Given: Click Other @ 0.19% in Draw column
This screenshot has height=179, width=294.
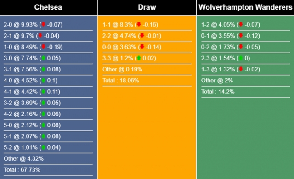Looking at the screenshot, I should point(122,69).
